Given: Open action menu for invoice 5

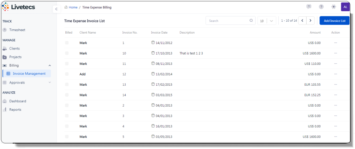Looking at the screenshot, I should (x=335, y=137).
